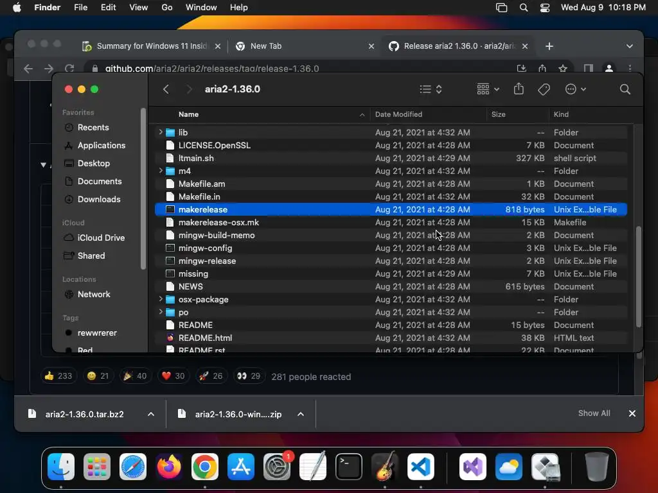
Task: Open Visual Studio Code from Dock
Action: (420, 467)
